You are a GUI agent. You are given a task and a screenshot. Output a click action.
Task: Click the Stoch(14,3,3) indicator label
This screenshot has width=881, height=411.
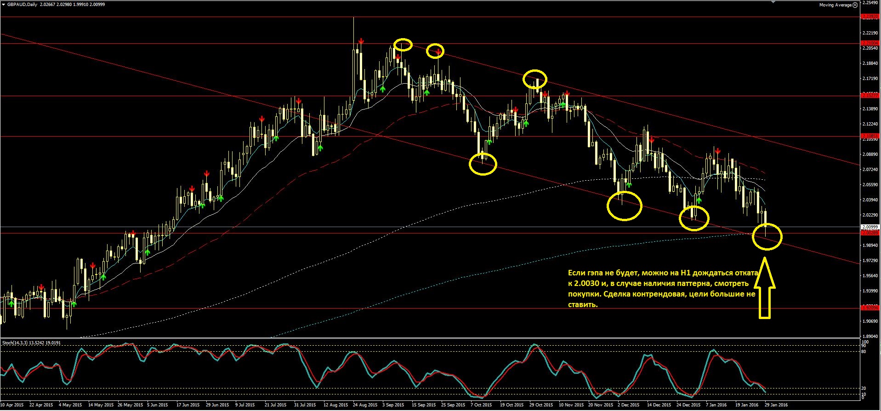tap(15, 343)
